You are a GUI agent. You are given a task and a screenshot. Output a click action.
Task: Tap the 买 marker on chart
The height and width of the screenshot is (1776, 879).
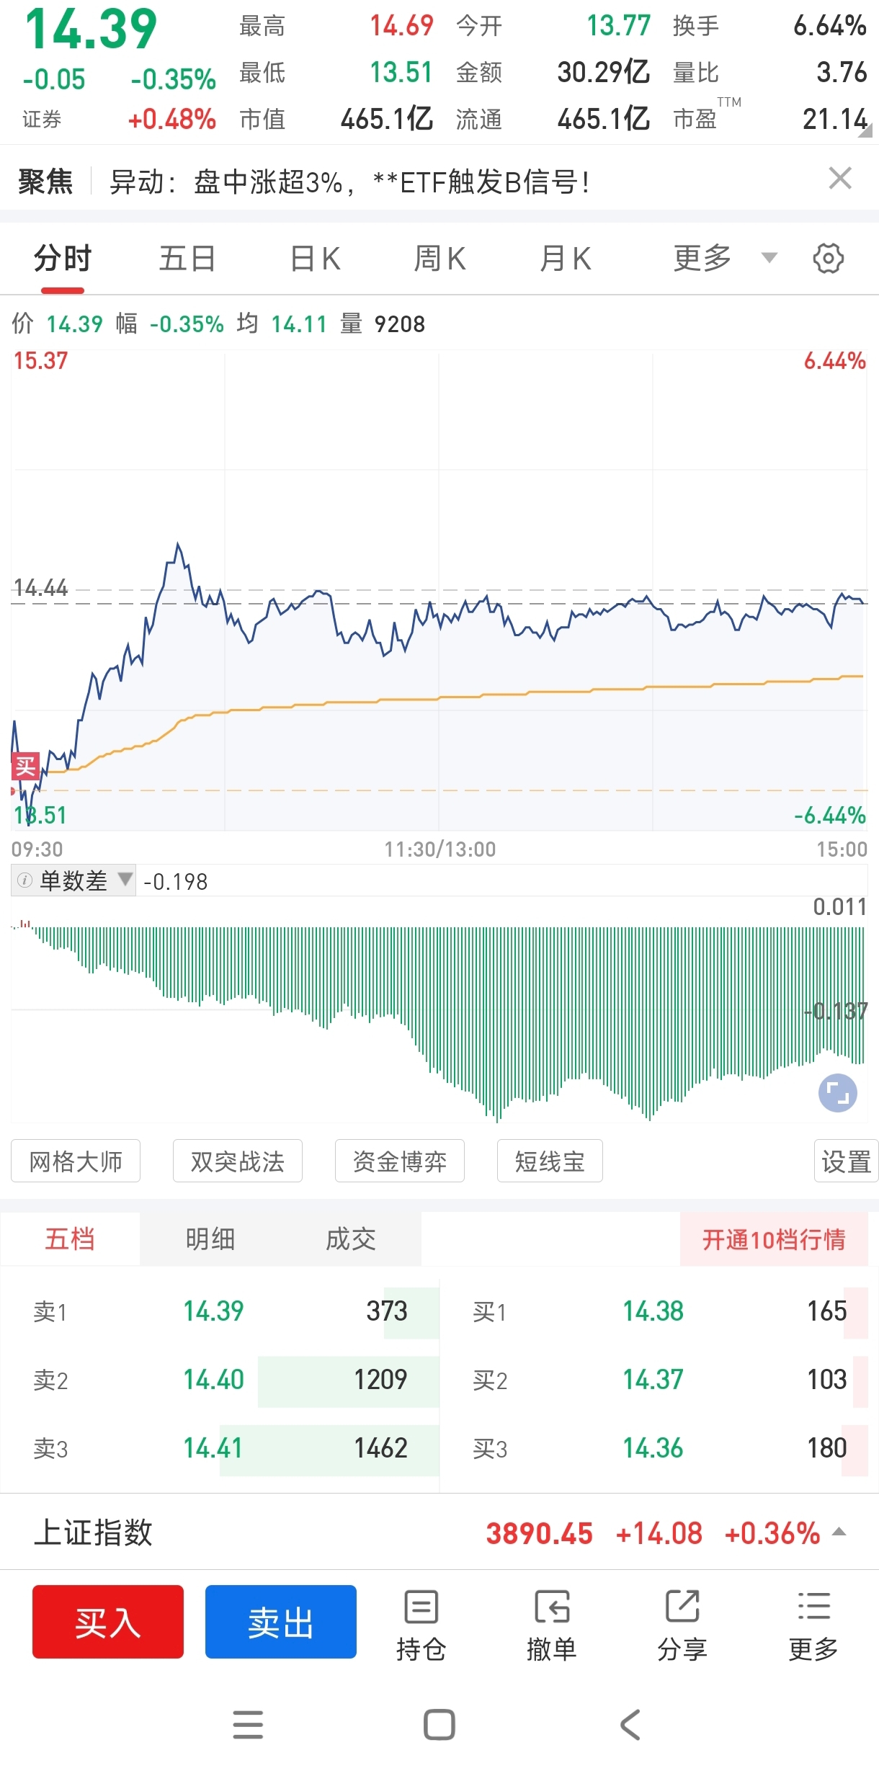point(25,766)
